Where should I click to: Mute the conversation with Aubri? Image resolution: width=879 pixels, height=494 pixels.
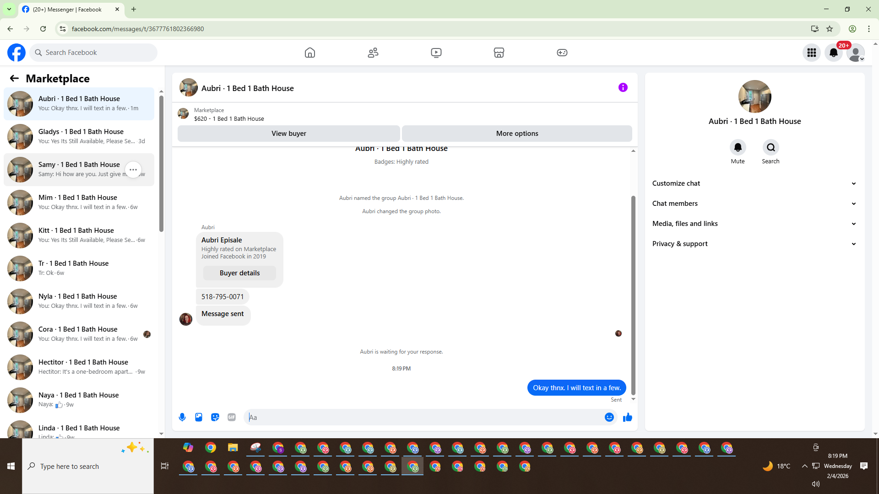coord(738,147)
